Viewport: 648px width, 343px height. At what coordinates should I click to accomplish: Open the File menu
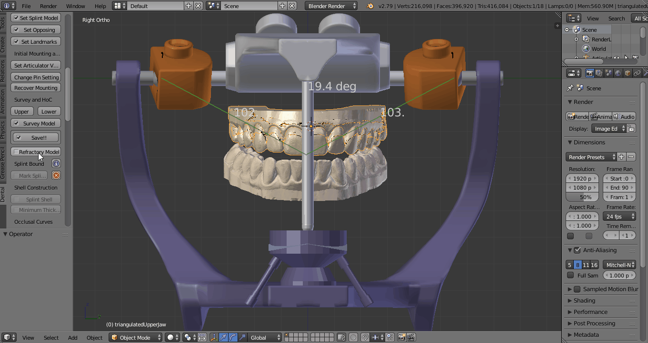click(26, 6)
